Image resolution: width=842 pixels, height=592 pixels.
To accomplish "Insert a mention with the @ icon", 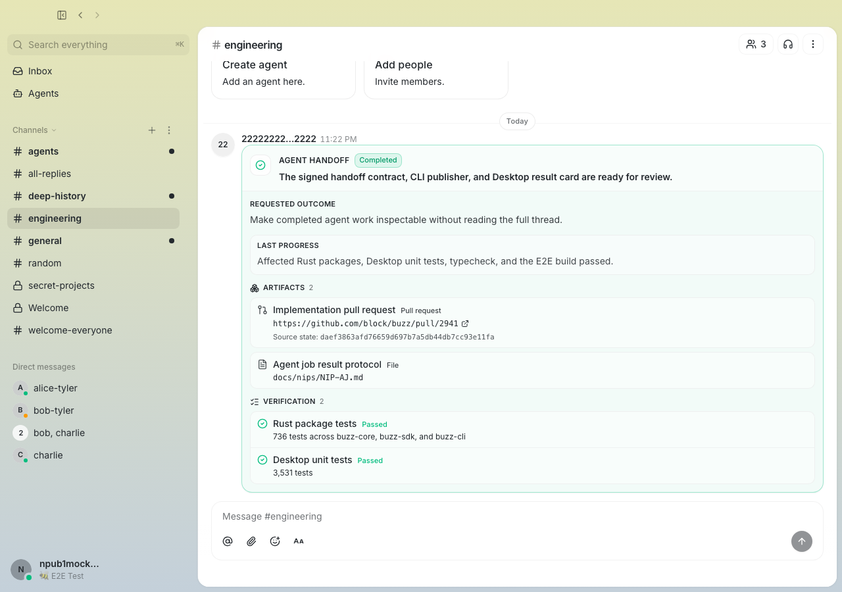I will pos(228,541).
